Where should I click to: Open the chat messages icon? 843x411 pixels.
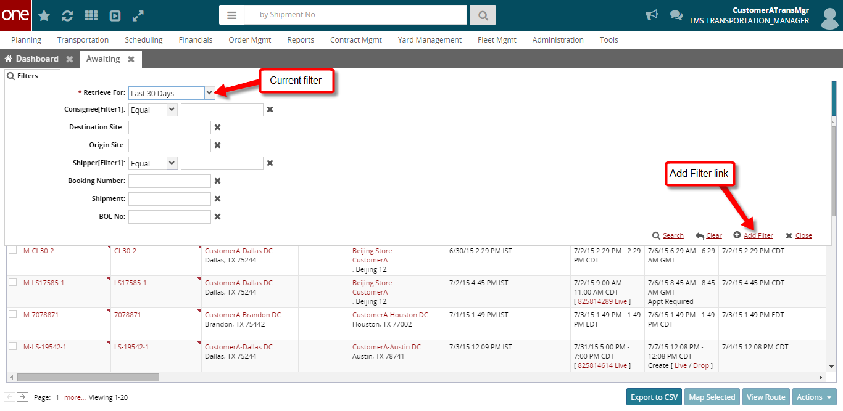click(x=676, y=15)
